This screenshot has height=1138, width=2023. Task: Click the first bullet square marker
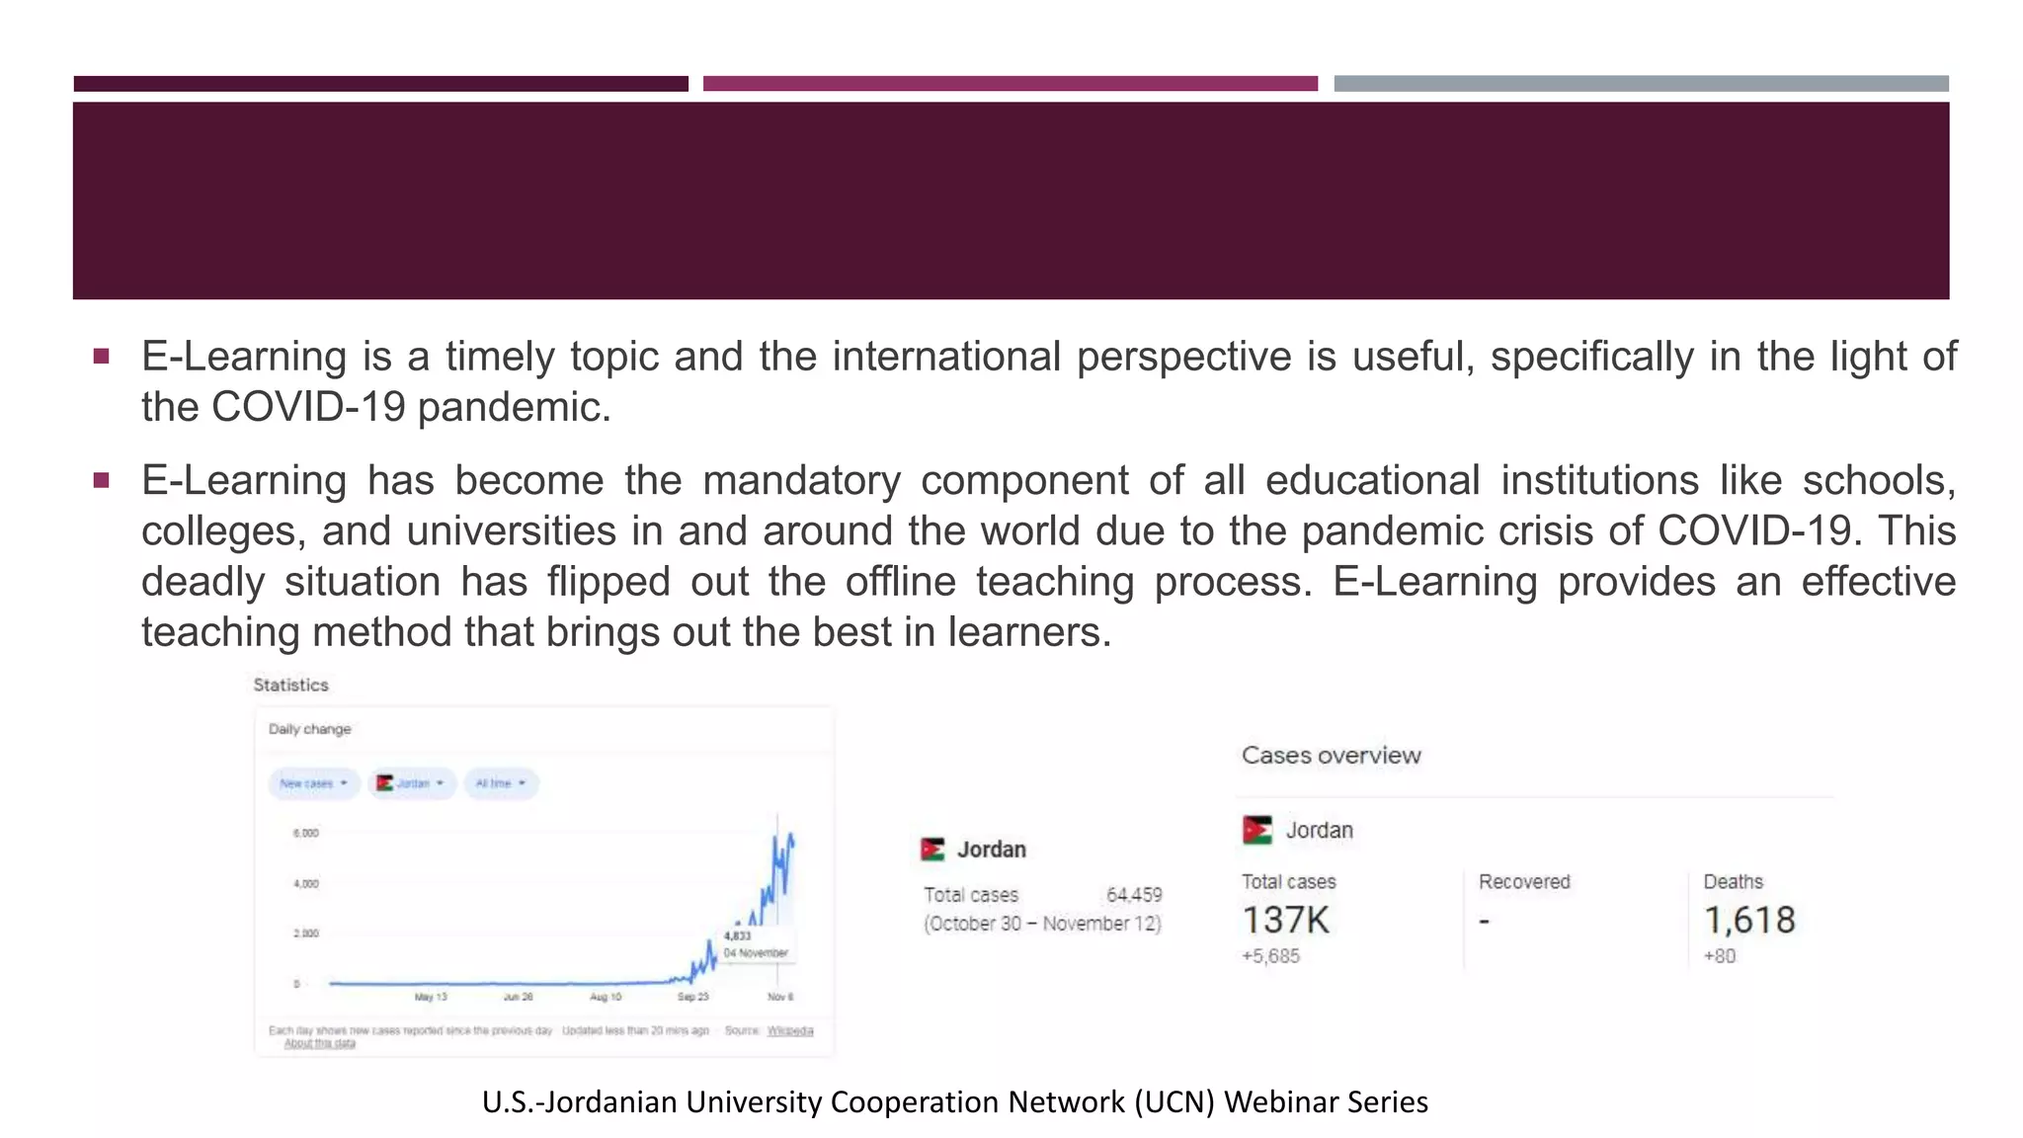click(x=101, y=356)
